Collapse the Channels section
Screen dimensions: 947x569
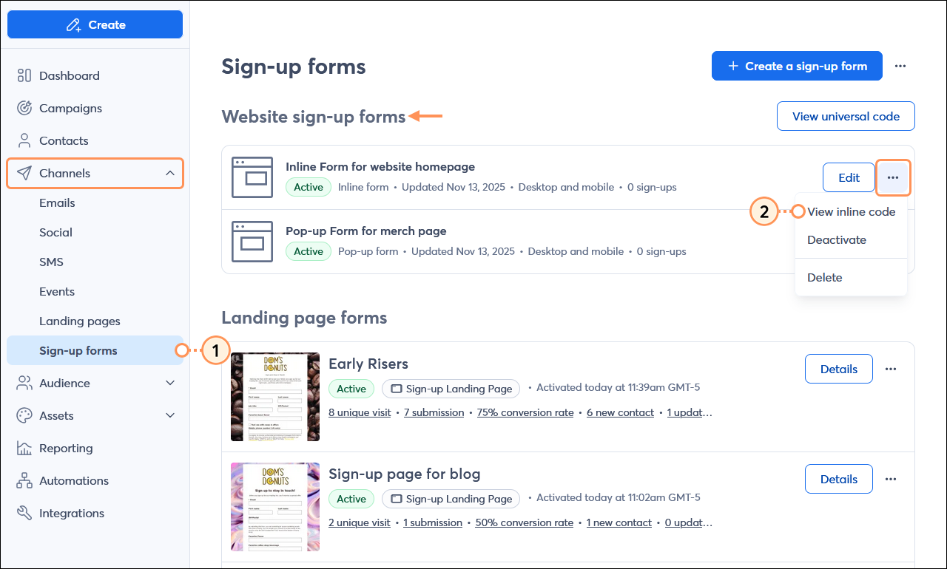click(x=170, y=173)
